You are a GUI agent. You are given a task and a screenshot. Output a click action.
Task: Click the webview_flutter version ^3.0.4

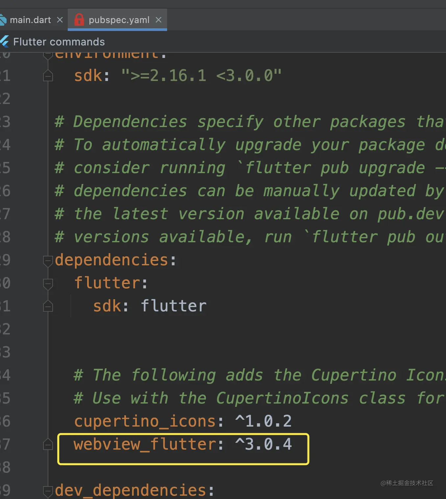pyautogui.click(x=263, y=444)
